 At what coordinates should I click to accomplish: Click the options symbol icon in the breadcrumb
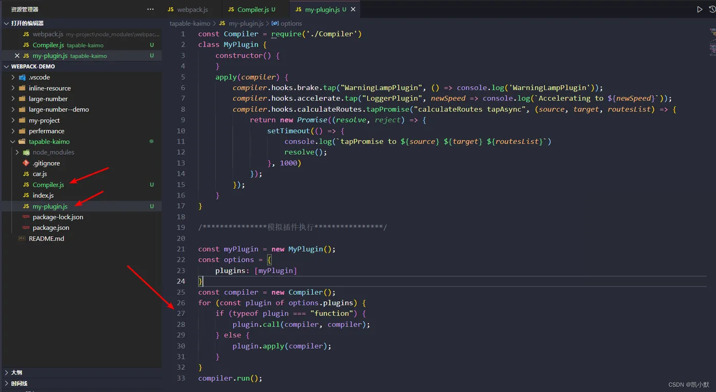[275, 23]
